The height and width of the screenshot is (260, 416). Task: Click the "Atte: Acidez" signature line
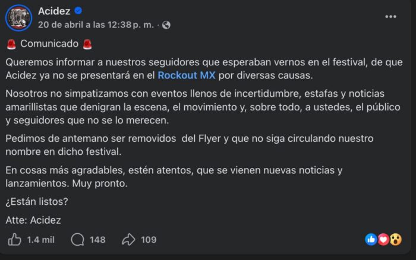pyautogui.click(x=33, y=220)
